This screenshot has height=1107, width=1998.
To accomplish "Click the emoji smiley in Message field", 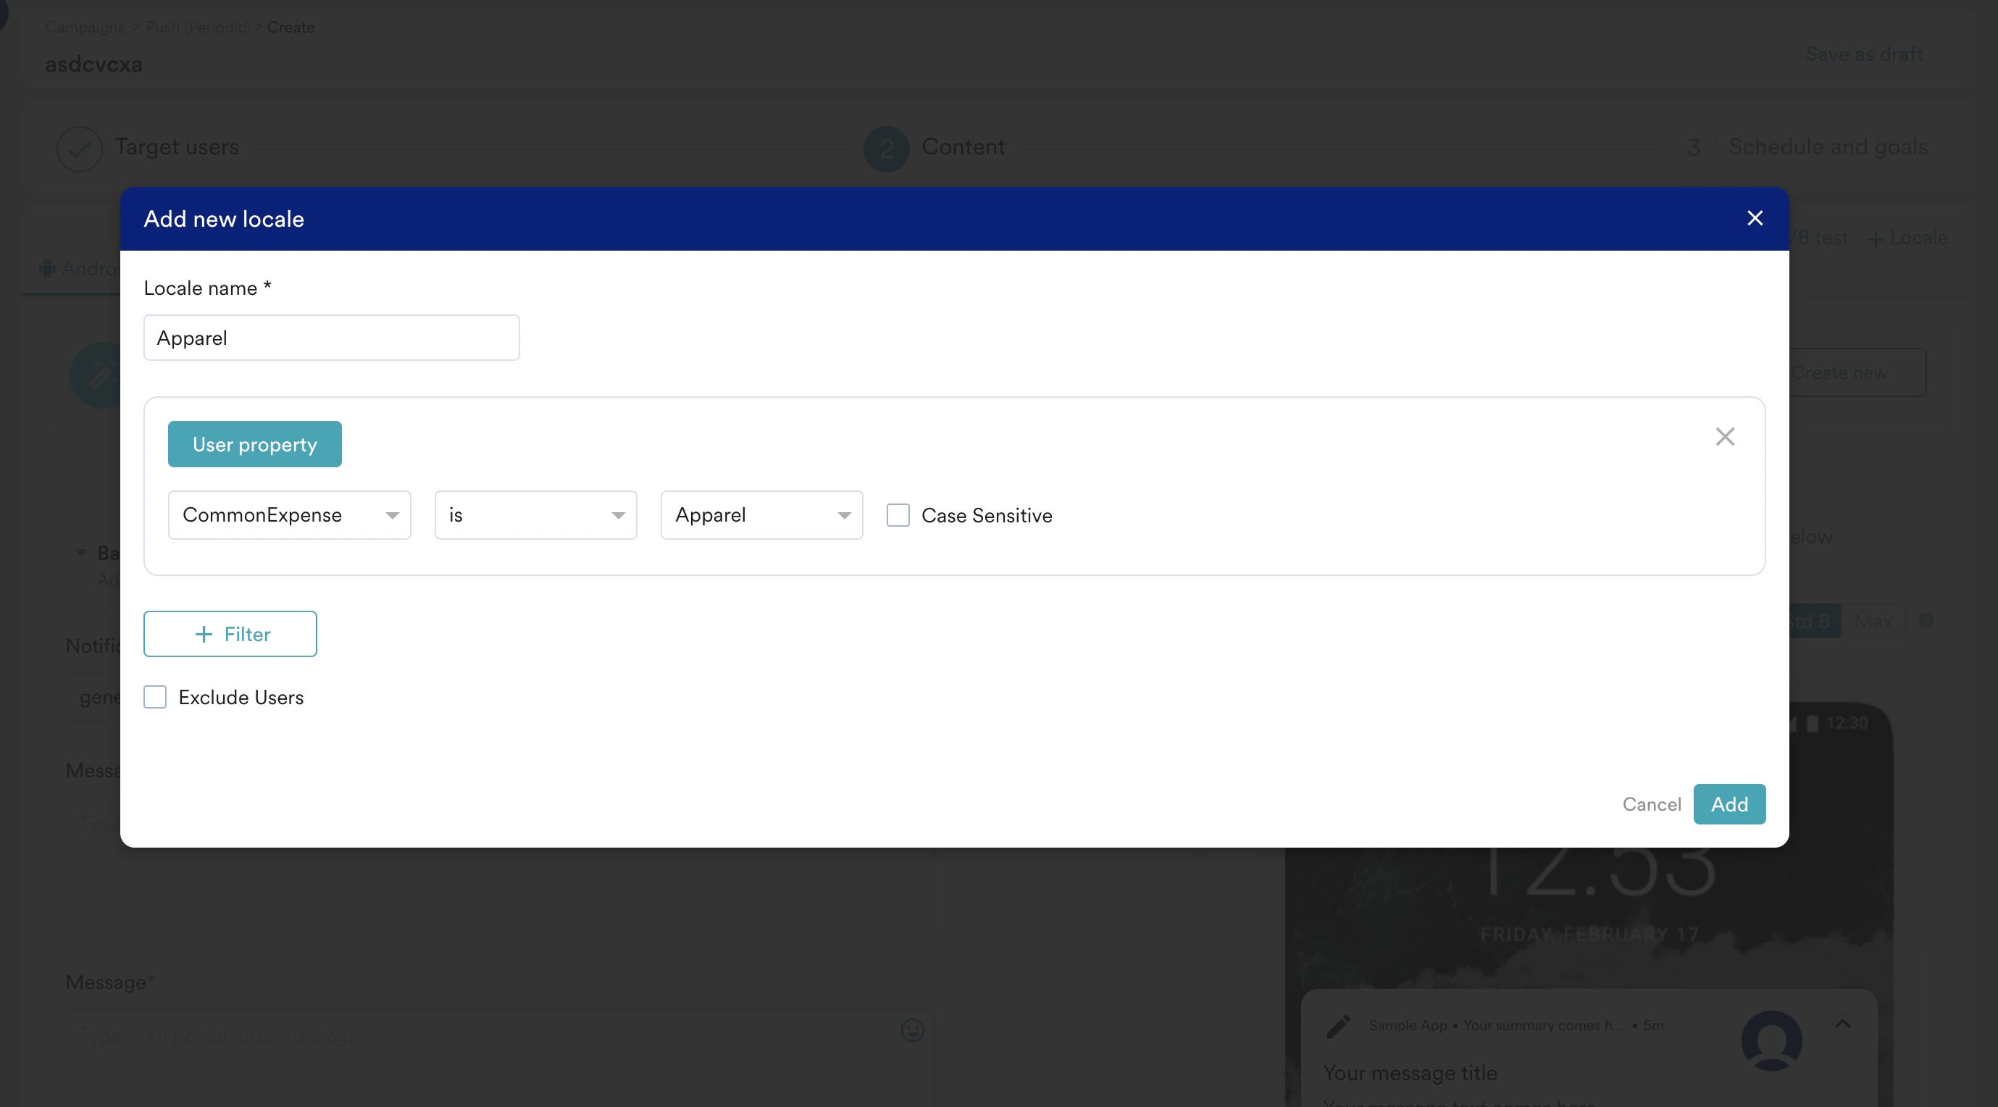I will 912,1030.
